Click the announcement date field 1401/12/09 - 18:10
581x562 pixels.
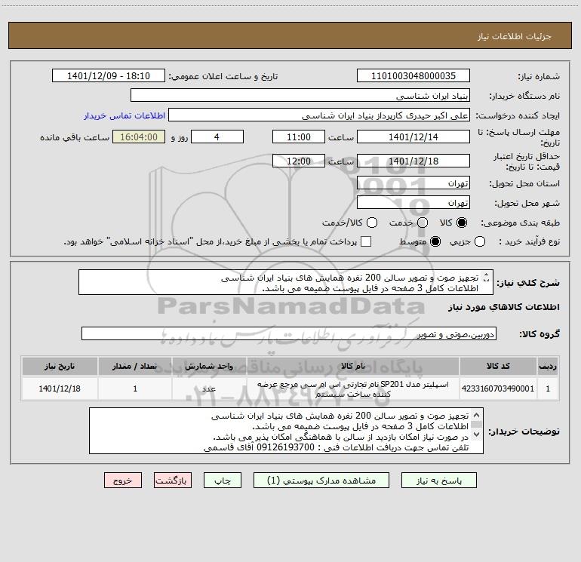(109, 75)
